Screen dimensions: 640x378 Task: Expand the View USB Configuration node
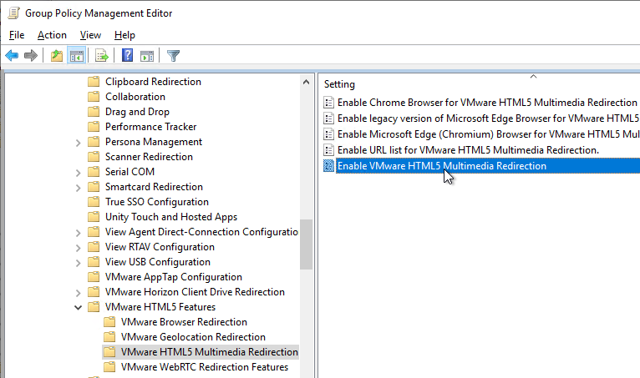(78, 263)
